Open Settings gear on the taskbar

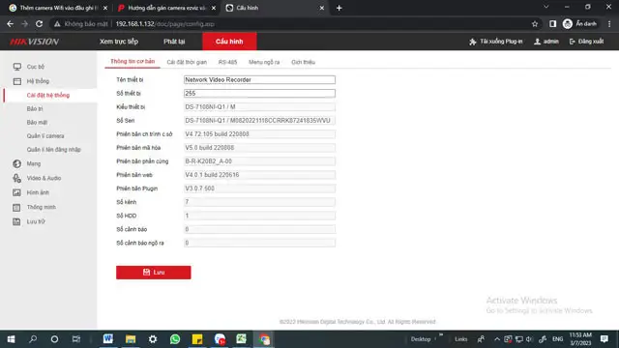click(x=153, y=339)
